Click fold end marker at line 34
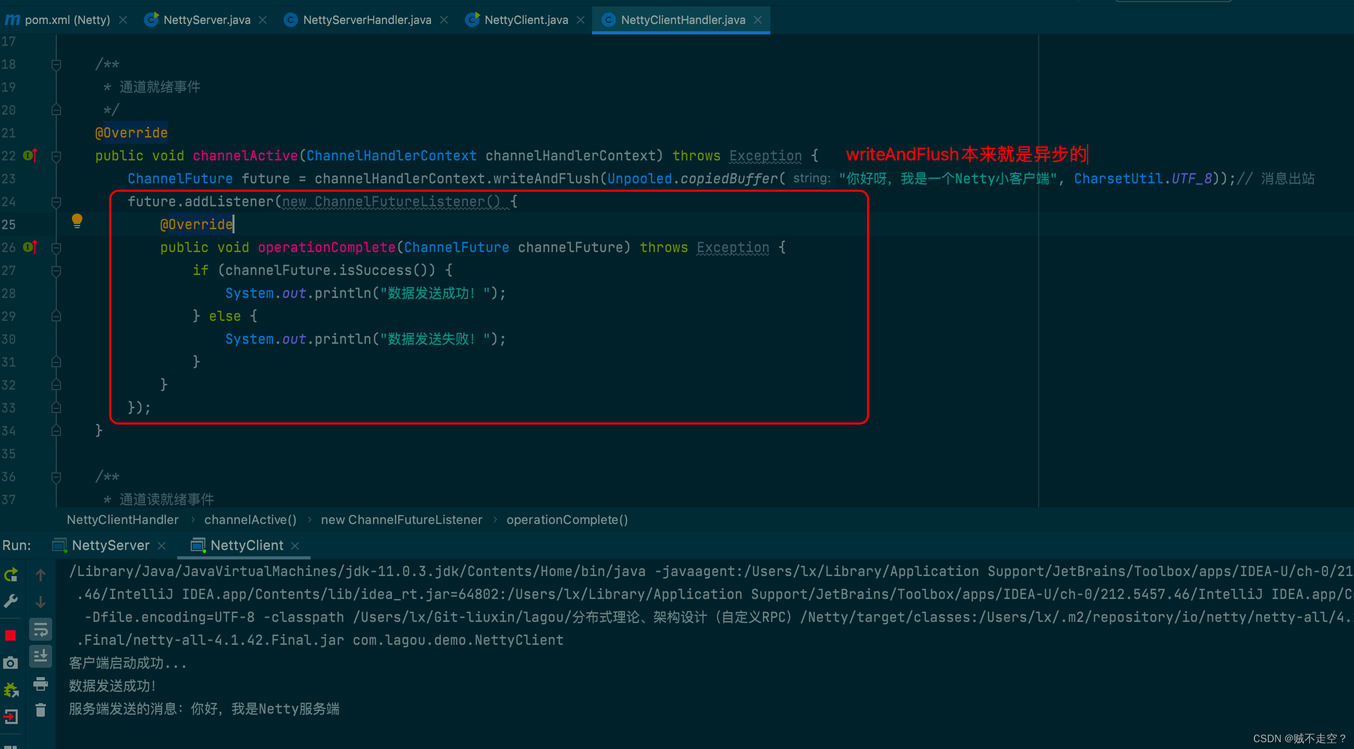Viewport: 1354px width, 749px height. click(x=56, y=431)
